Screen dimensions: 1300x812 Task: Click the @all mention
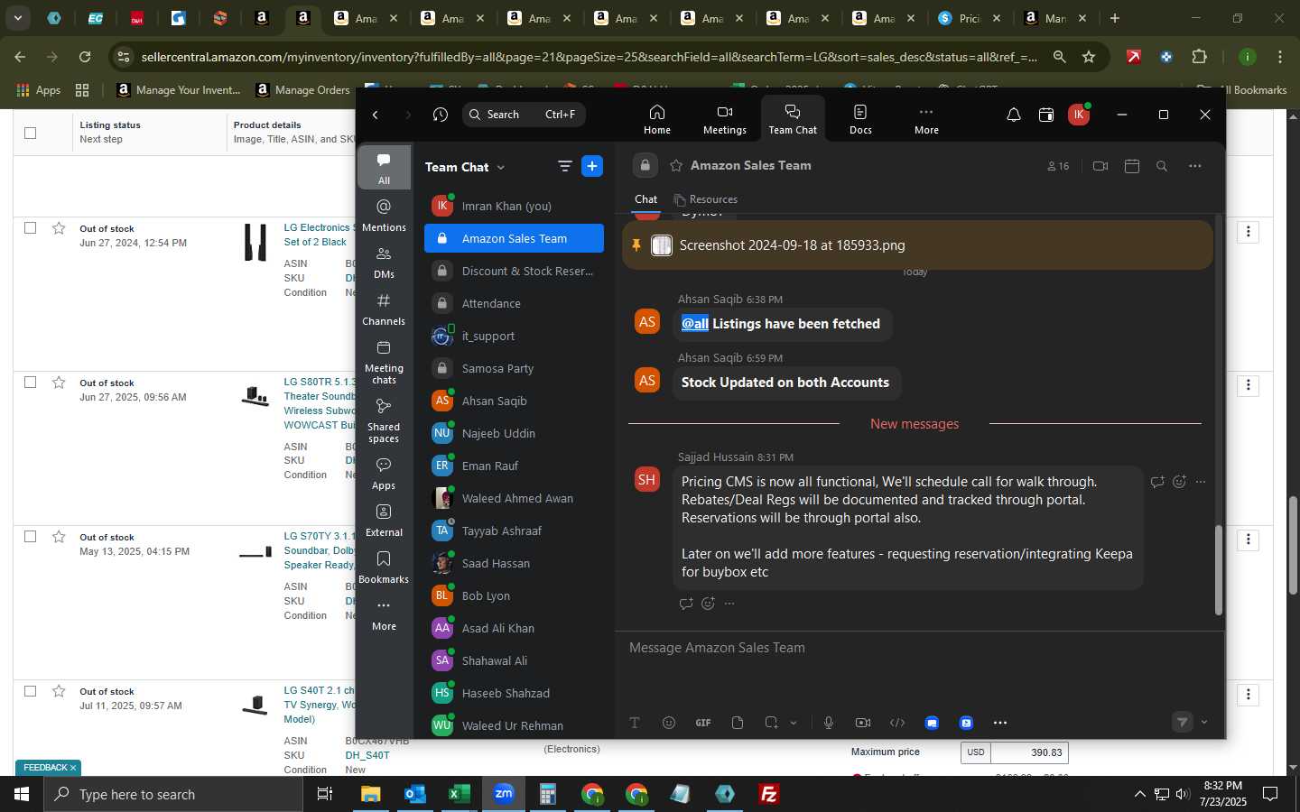click(694, 324)
